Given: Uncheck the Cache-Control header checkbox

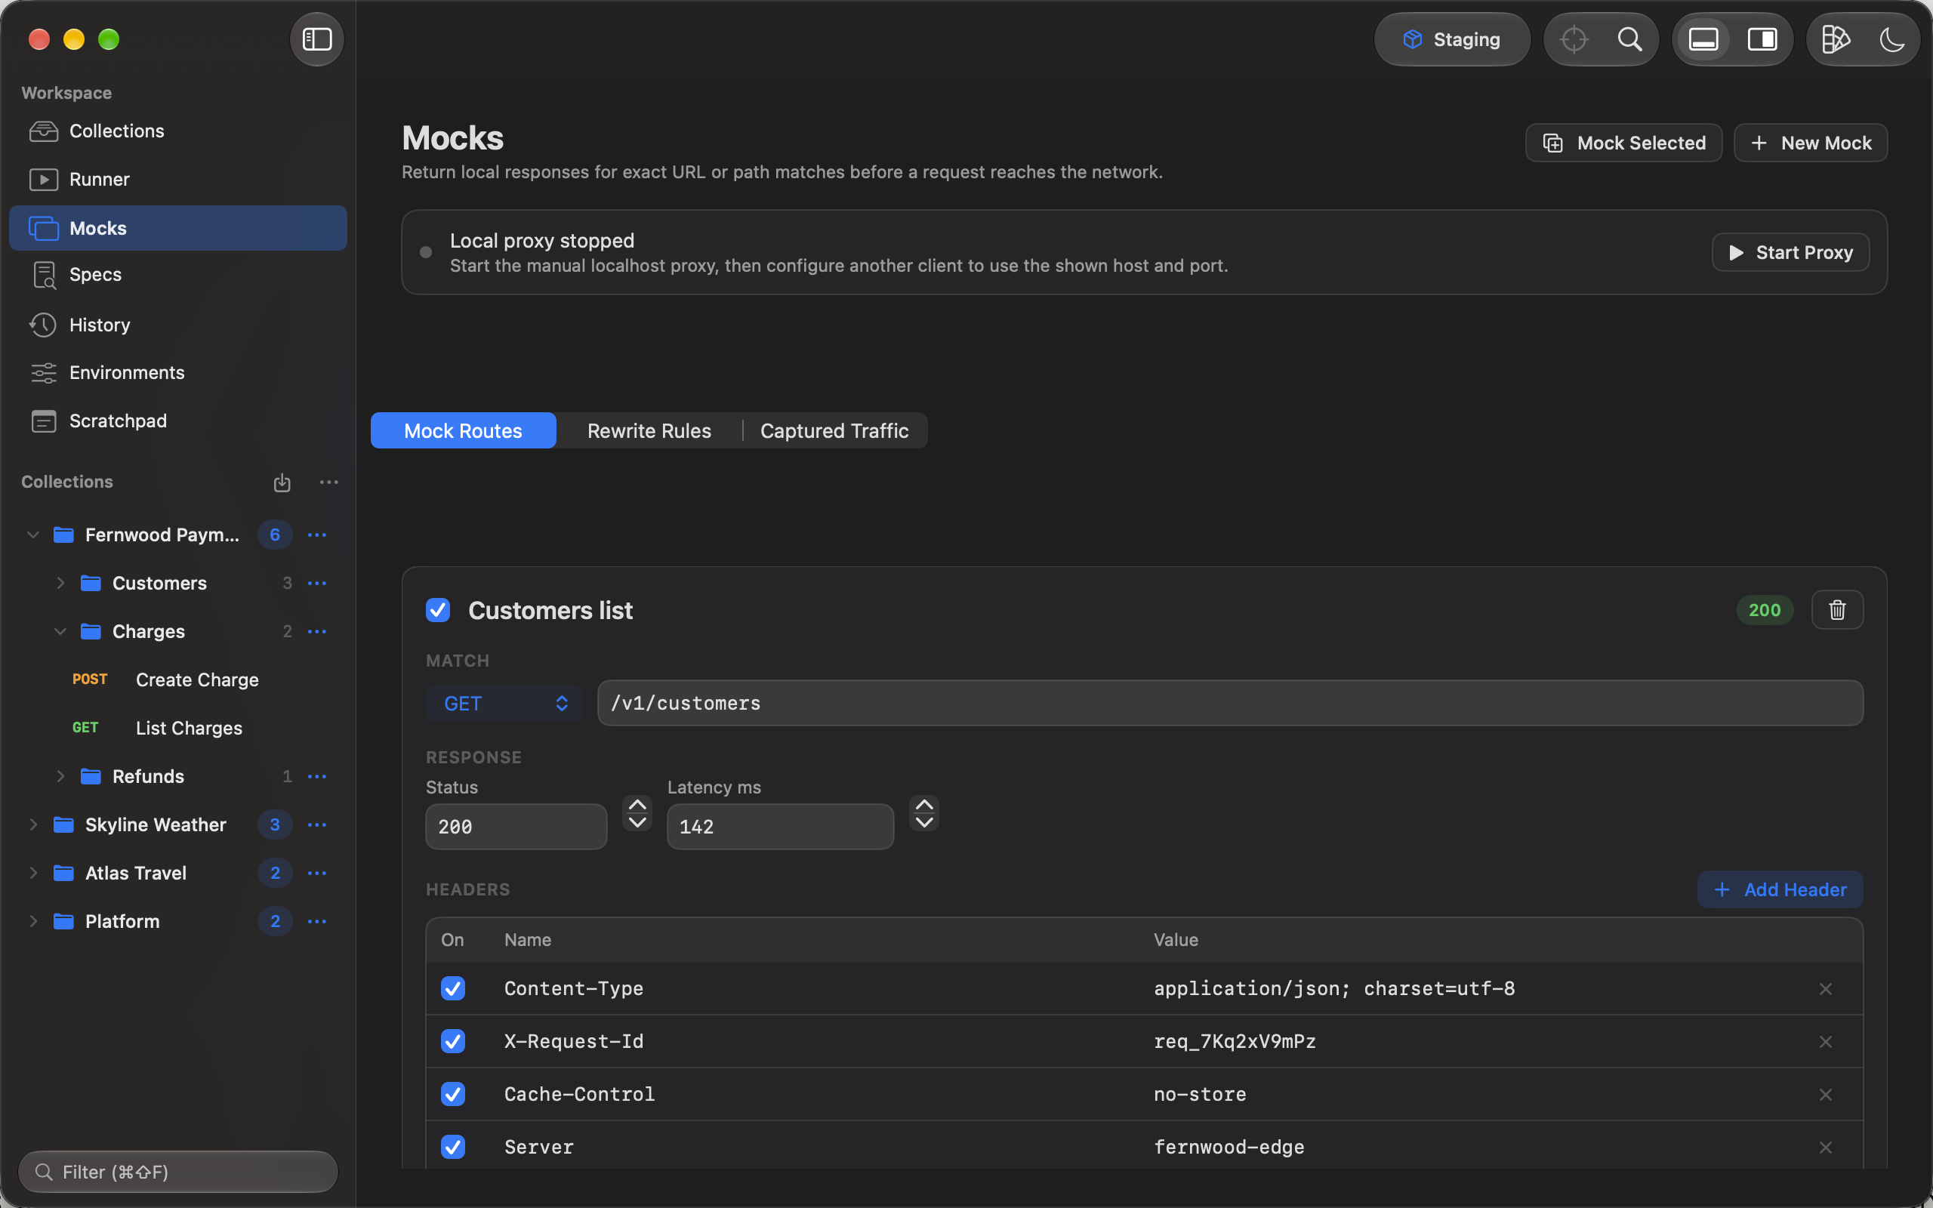Looking at the screenshot, I should (453, 1094).
